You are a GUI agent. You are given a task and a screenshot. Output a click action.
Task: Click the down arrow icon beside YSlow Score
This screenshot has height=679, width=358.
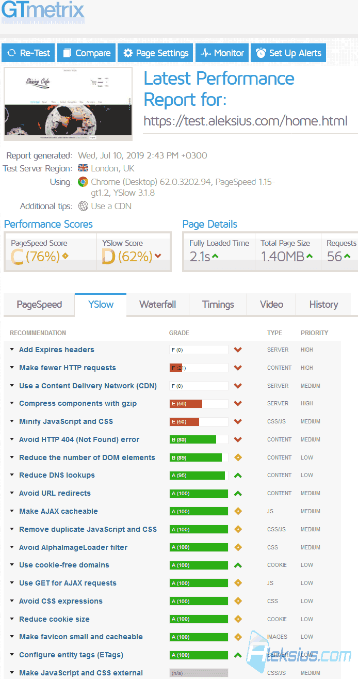tap(158, 256)
